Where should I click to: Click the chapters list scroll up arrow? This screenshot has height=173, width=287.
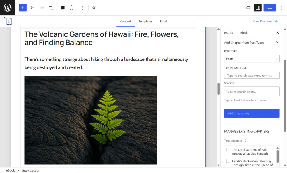[277, 148]
